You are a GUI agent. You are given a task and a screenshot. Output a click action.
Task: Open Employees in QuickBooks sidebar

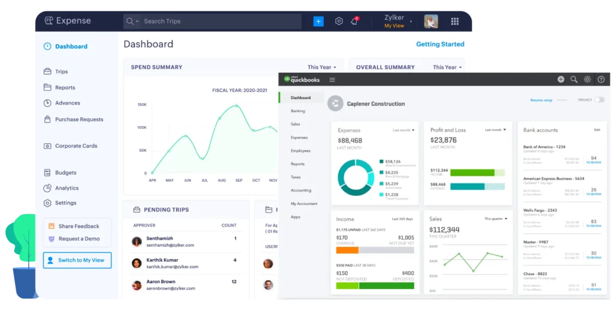point(301,151)
